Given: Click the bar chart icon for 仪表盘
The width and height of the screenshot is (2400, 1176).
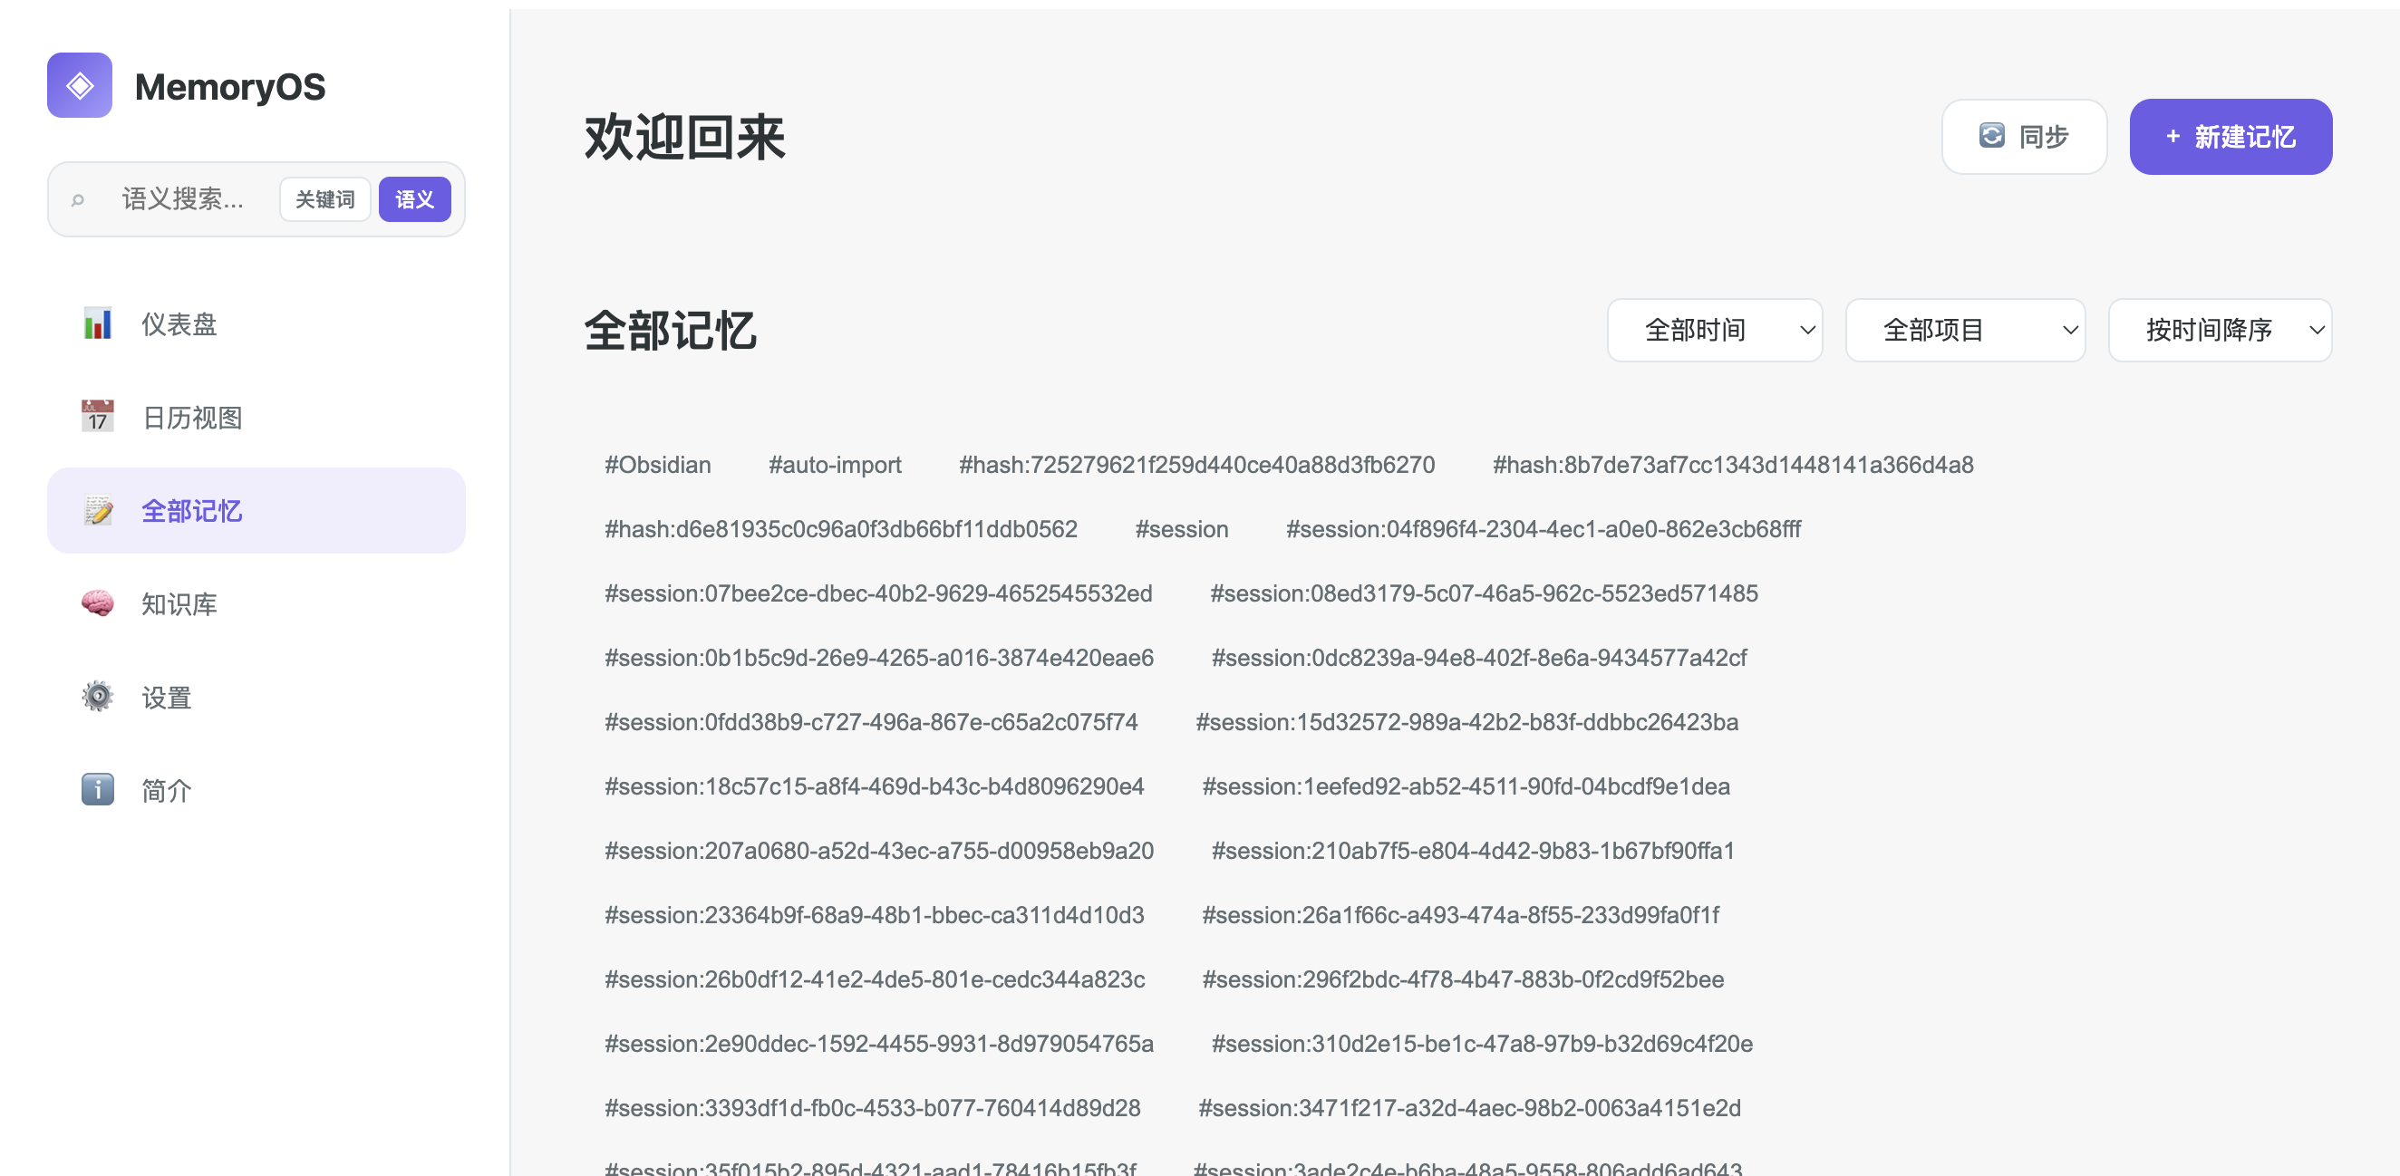Looking at the screenshot, I should coord(97,323).
